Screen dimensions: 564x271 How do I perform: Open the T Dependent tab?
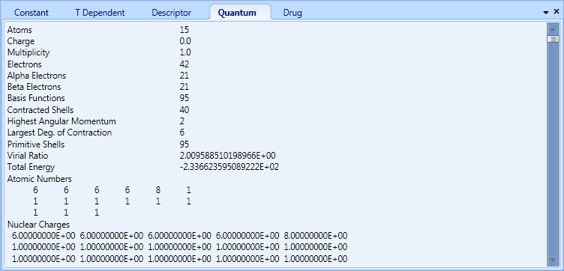click(100, 13)
